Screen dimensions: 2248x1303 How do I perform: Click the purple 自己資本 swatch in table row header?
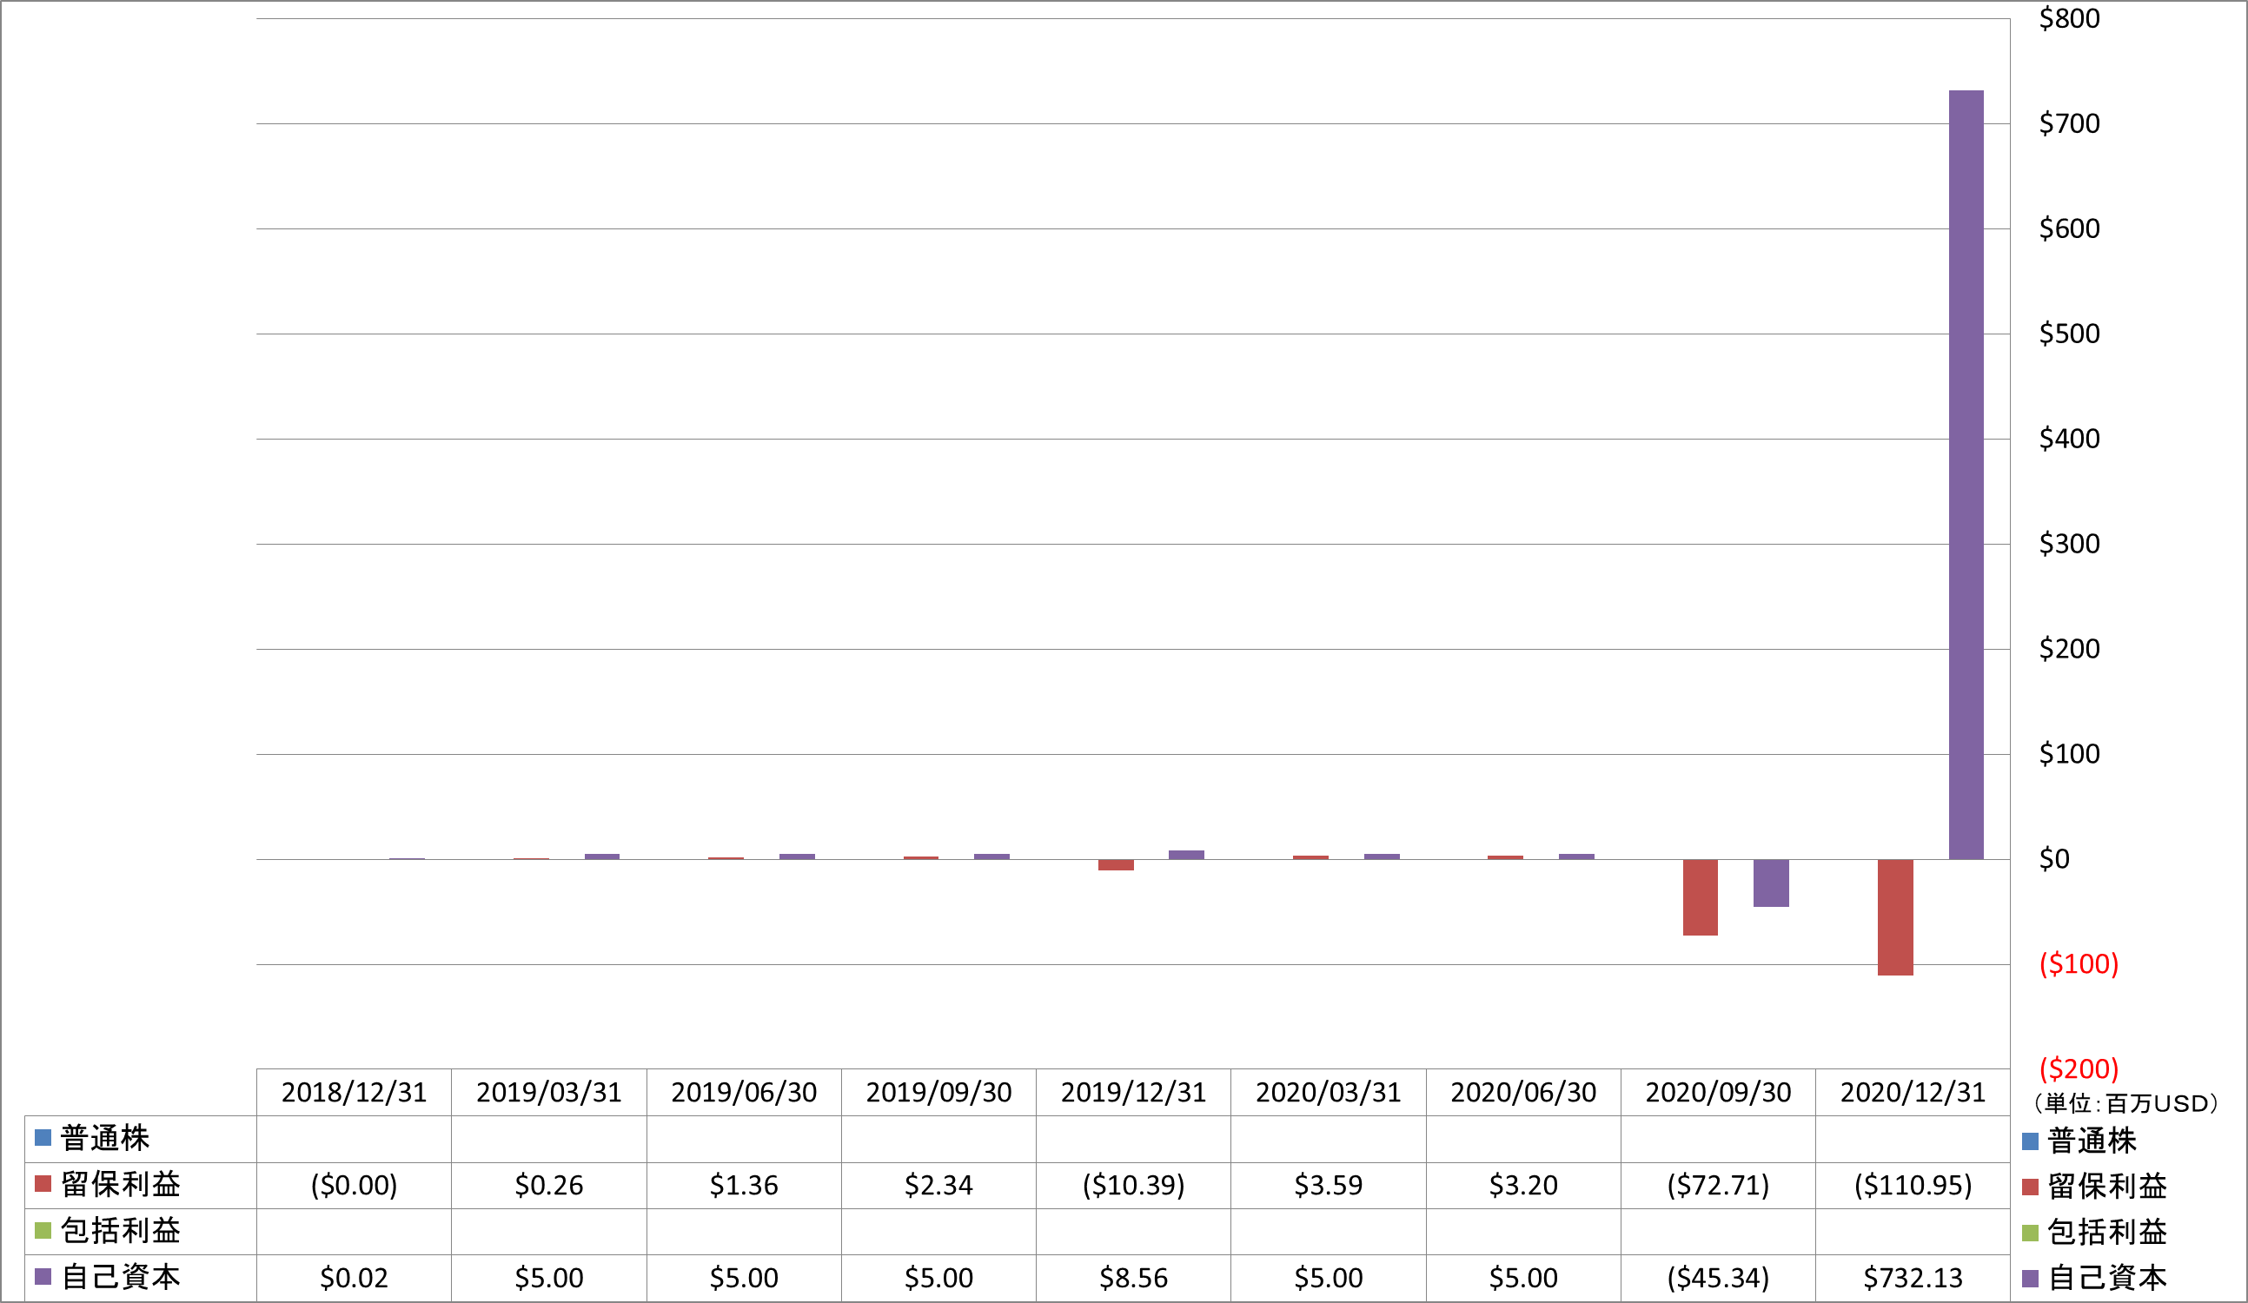click(x=43, y=1276)
